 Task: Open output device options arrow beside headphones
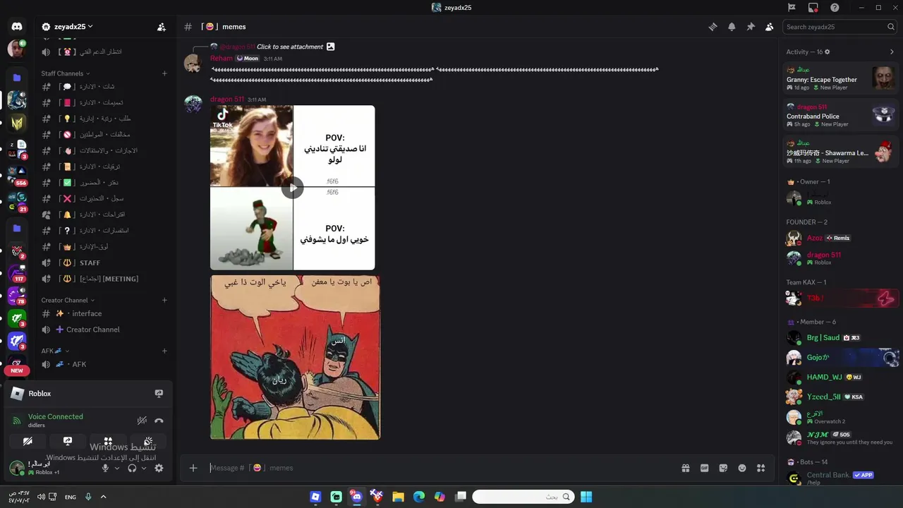click(144, 468)
